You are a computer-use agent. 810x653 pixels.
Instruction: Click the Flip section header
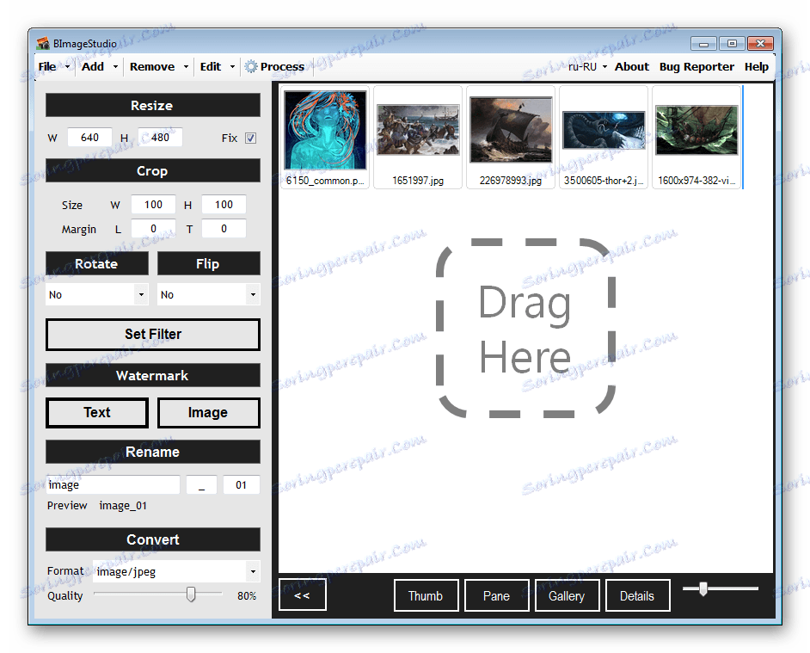point(208,263)
